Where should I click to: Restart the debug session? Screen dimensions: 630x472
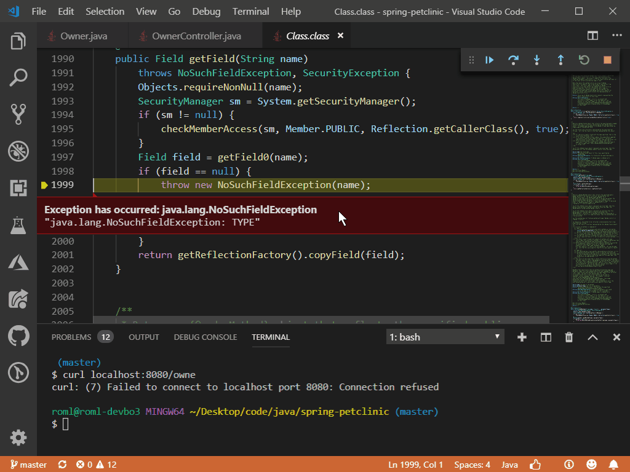583,60
